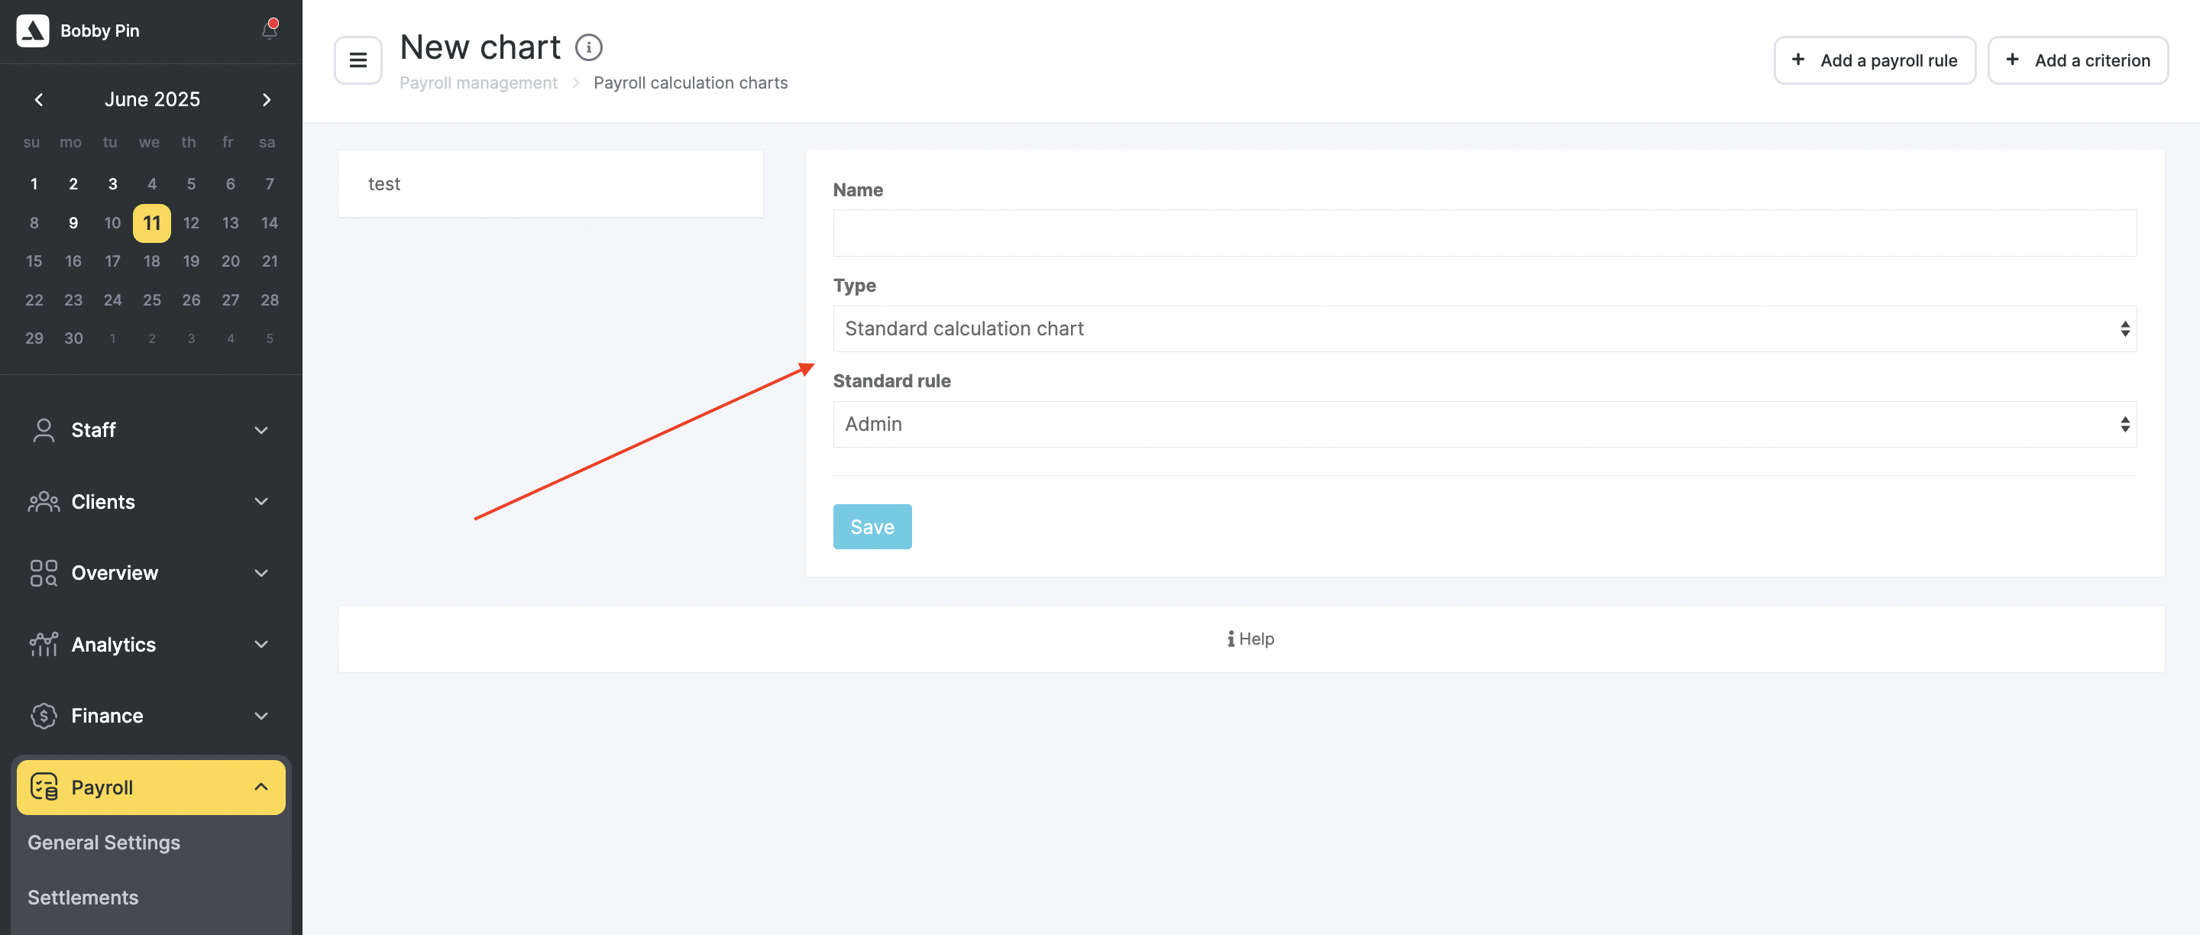Select June 18 in the calendar
This screenshot has height=935, width=2200.
tap(152, 261)
